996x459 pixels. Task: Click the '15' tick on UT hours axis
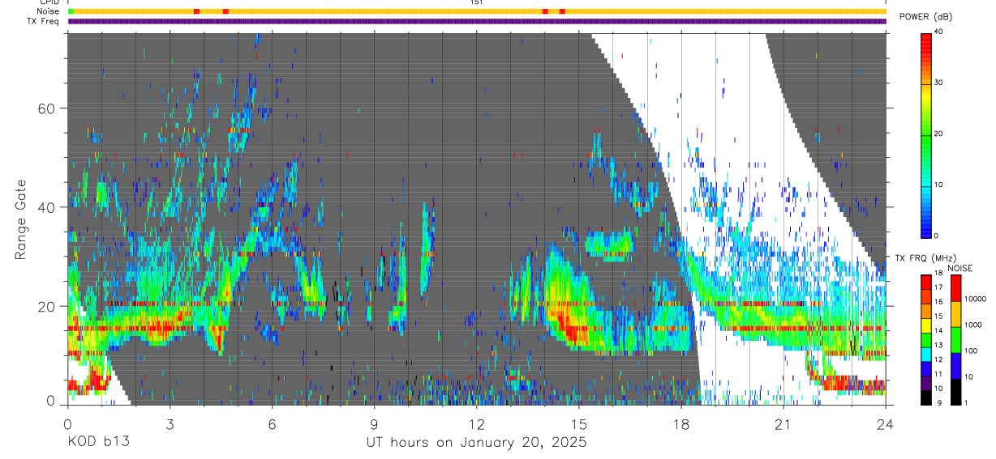(578, 423)
